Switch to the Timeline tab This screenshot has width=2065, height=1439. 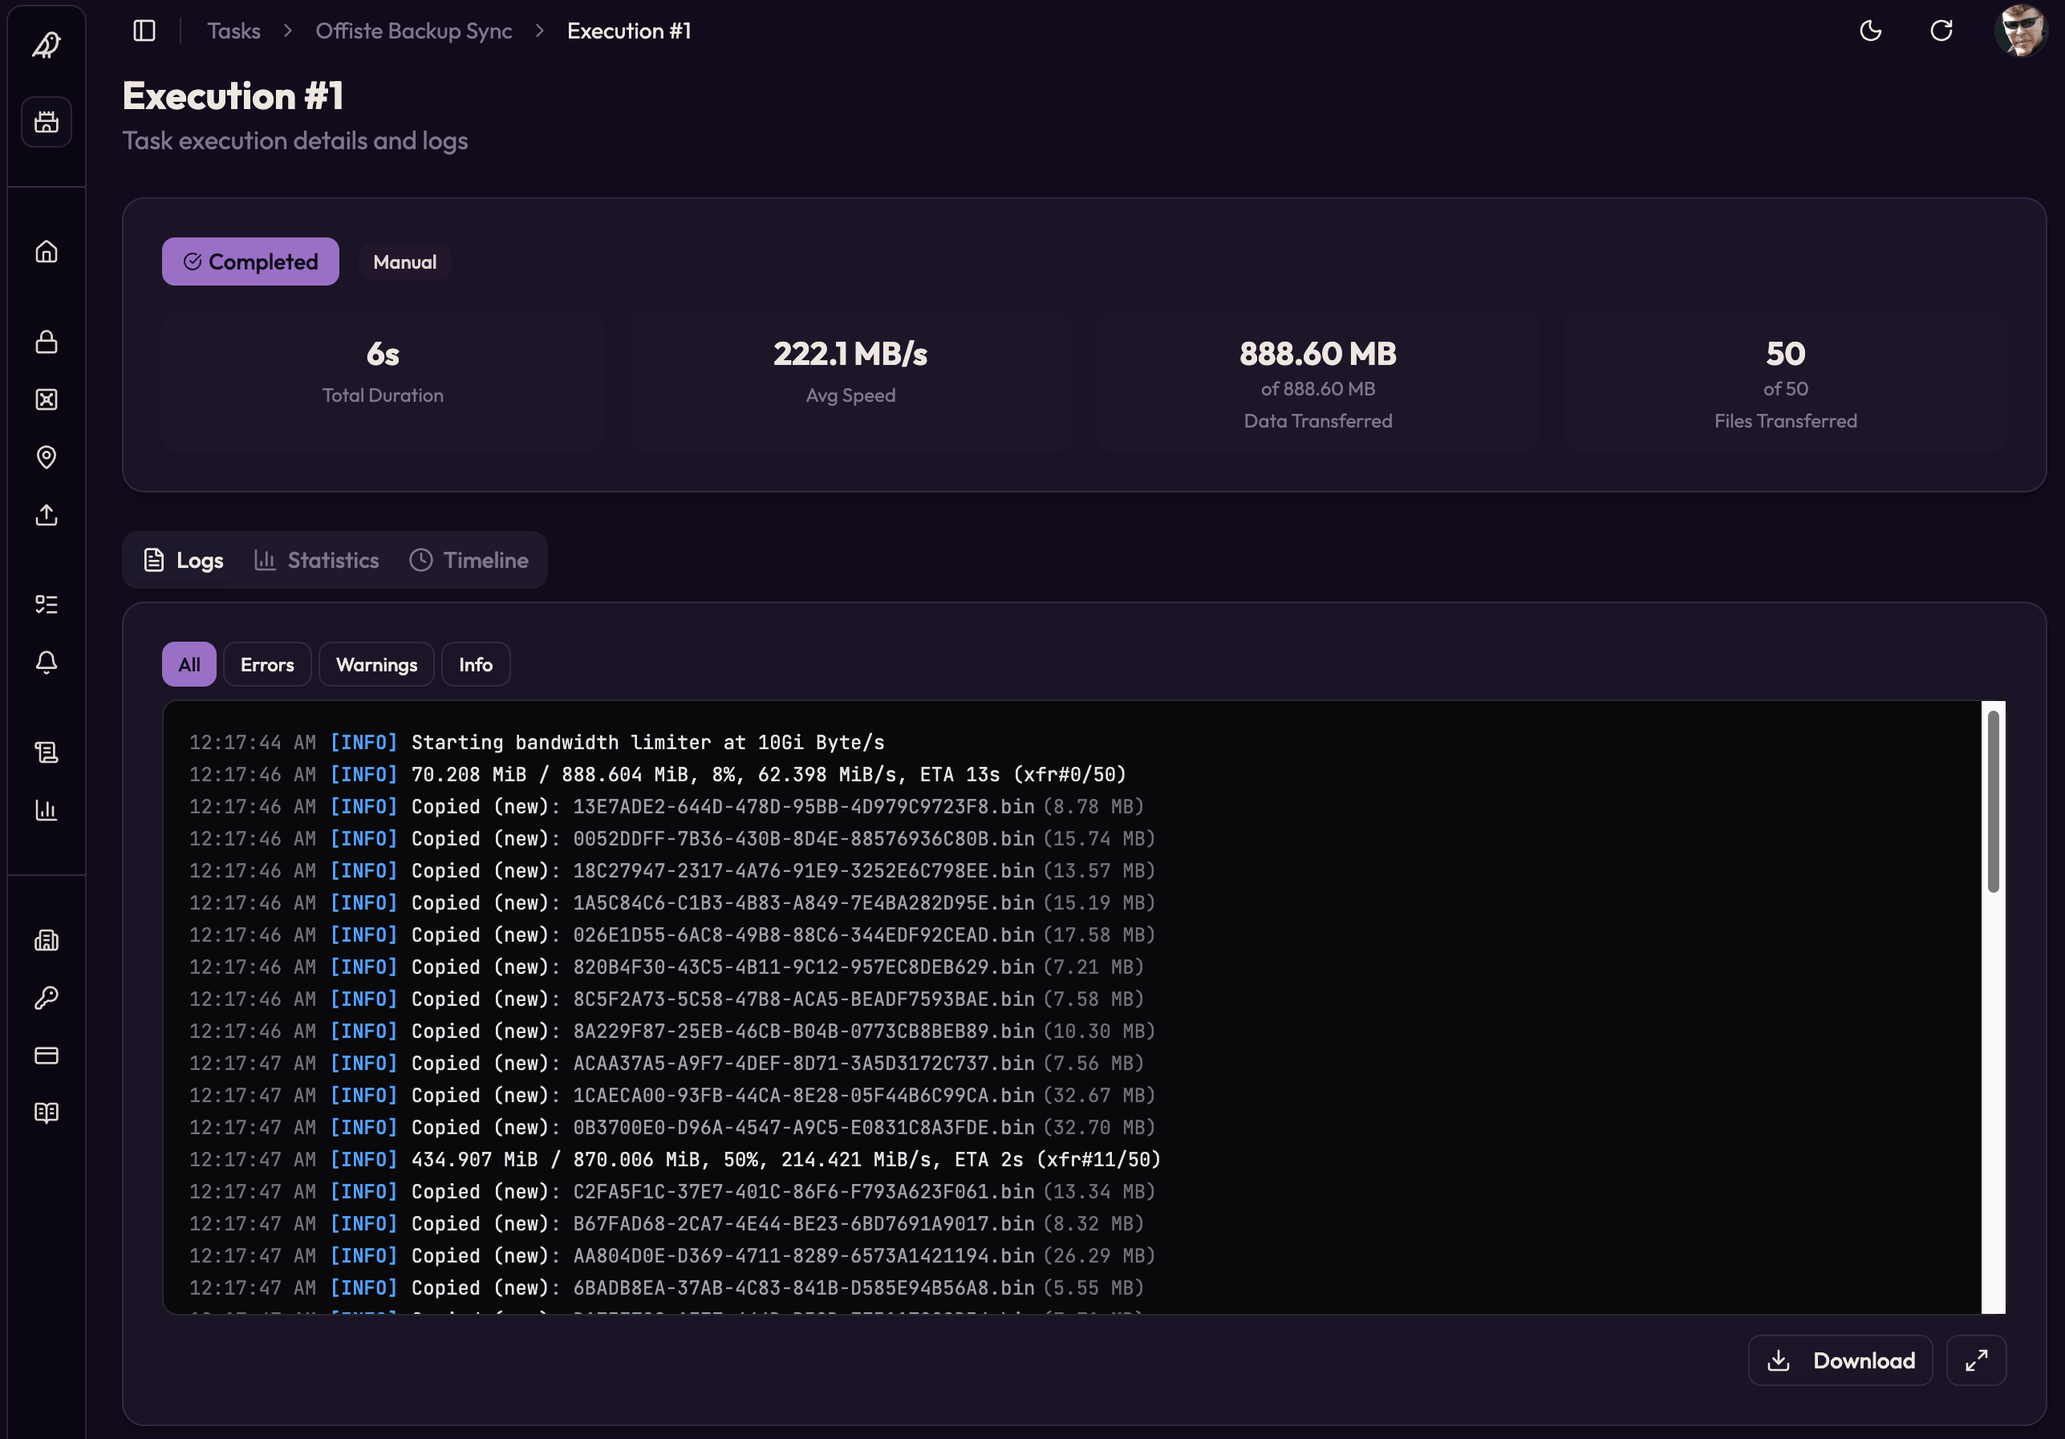tap(469, 561)
